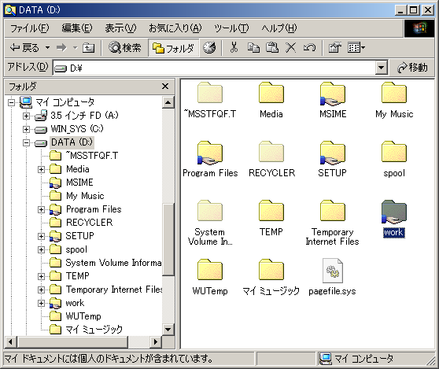Open the History icon in toolbar
Viewport: 439px width, 369px height.
coord(209,47)
